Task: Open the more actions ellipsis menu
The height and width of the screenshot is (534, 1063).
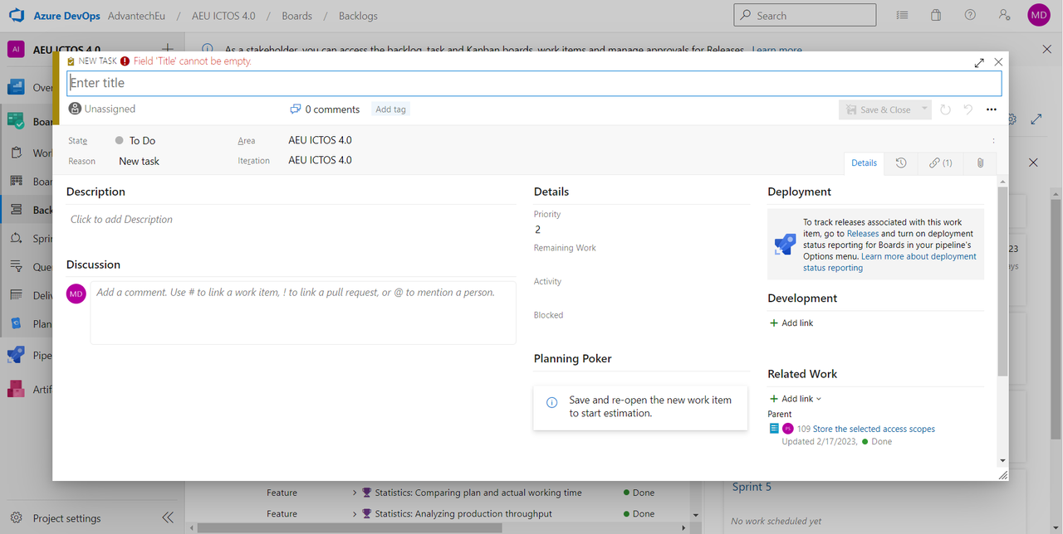Action: click(992, 109)
